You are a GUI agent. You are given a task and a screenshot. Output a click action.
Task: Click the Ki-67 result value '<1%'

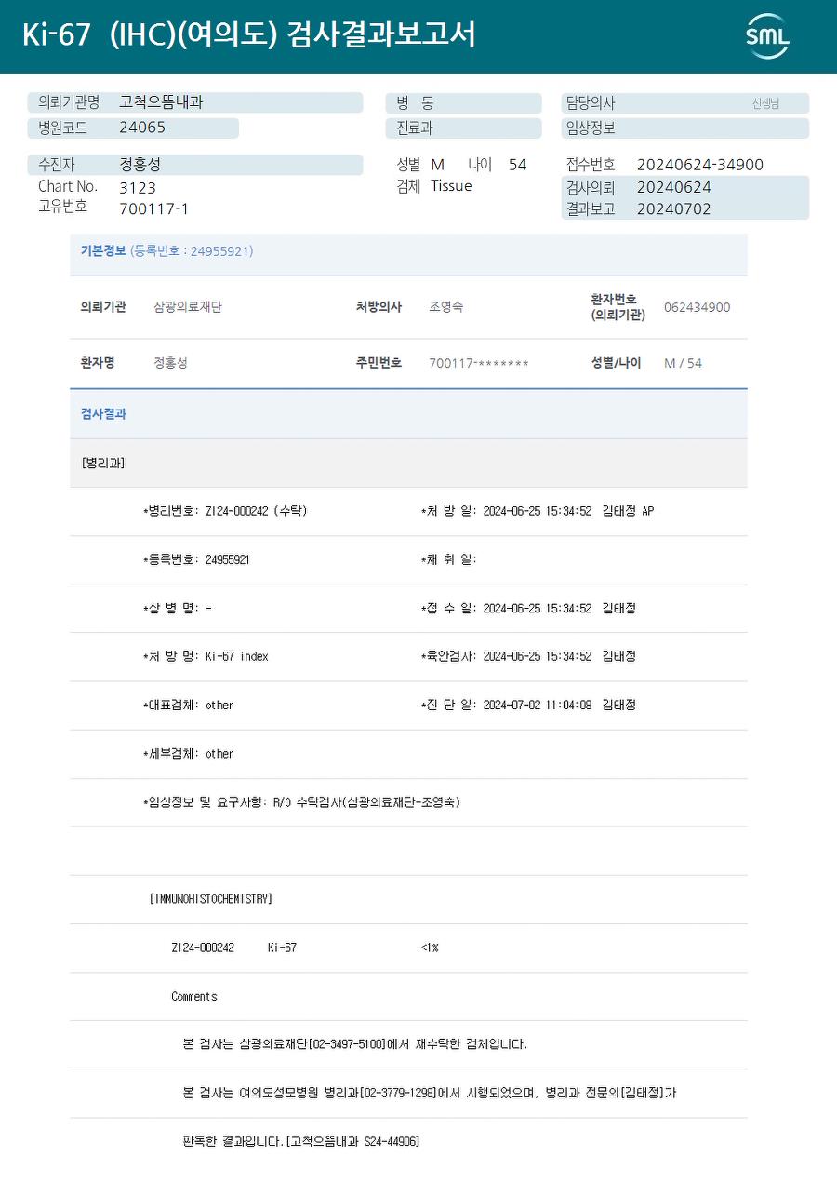pyautogui.click(x=430, y=948)
